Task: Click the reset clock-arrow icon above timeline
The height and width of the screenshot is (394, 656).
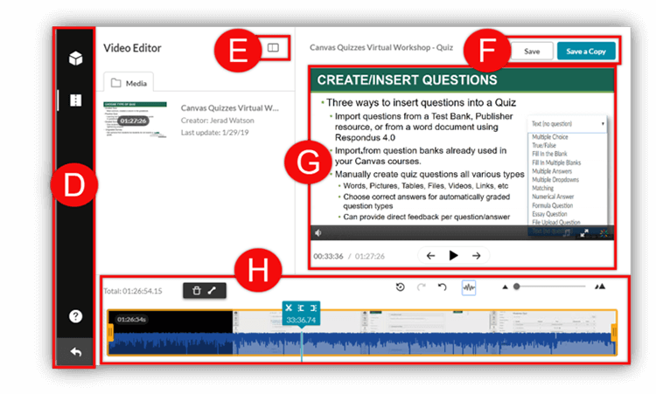Action: pyautogui.click(x=401, y=287)
